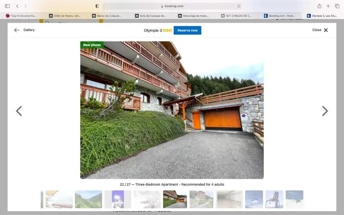Open the chalet exterior thumbnail after the current one
344x215 pixels.
(x=201, y=199)
